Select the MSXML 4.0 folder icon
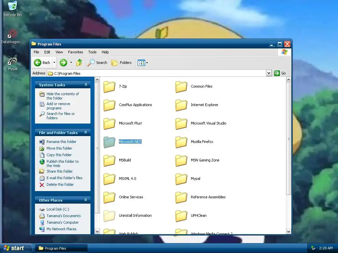The height and width of the screenshot is (253, 338). (x=109, y=179)
